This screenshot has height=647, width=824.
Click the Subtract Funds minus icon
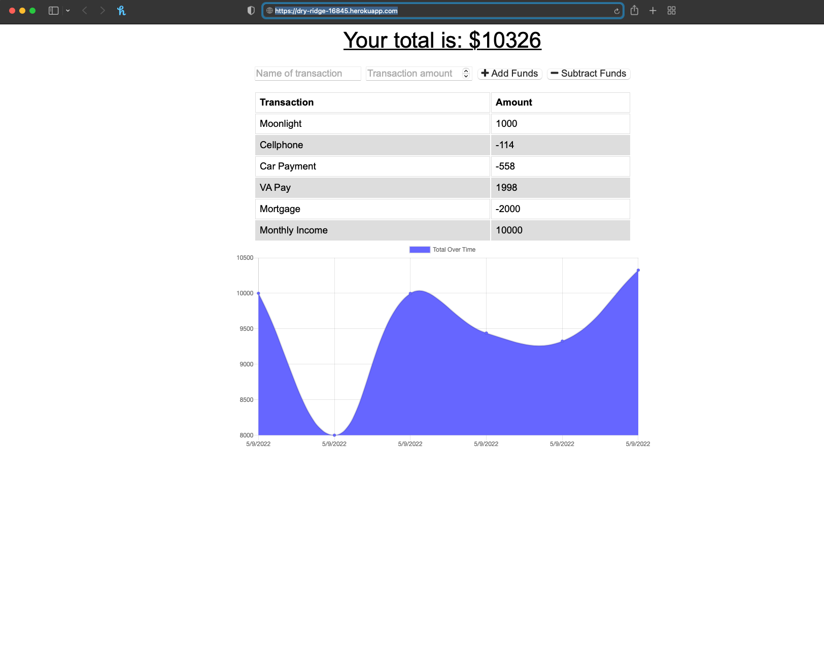pyautogui.click(x=556, y=74)
